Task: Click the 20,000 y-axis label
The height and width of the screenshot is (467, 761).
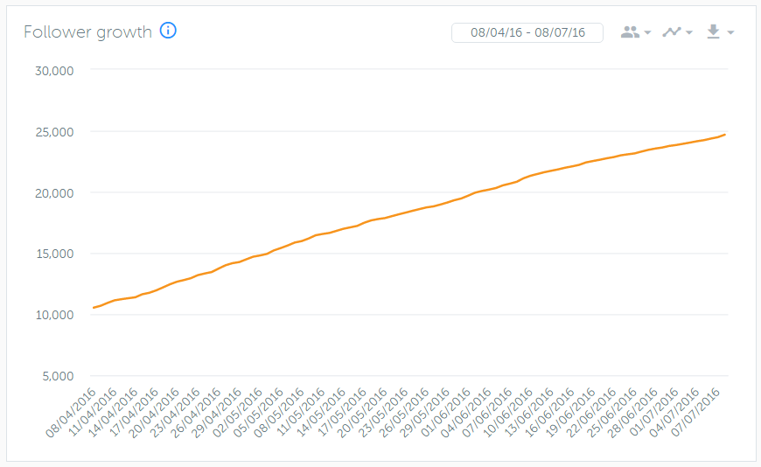Action: click(x=54, y=193)
